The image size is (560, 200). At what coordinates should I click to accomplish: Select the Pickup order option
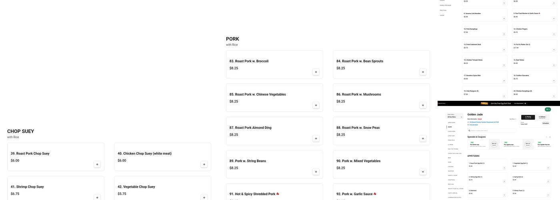(528, 117)
